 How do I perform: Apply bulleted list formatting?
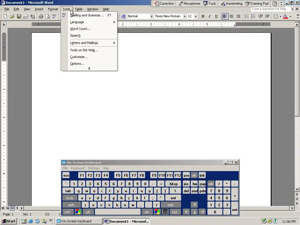[x=253, y=16]
